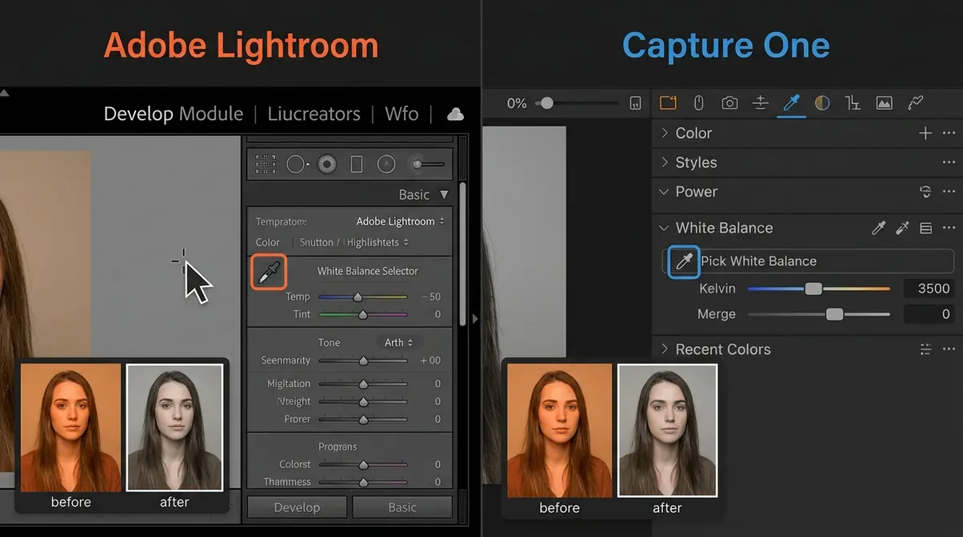
Task: Open the orange Library tool tab in Capture One
Action: click(x=668, y=102)
